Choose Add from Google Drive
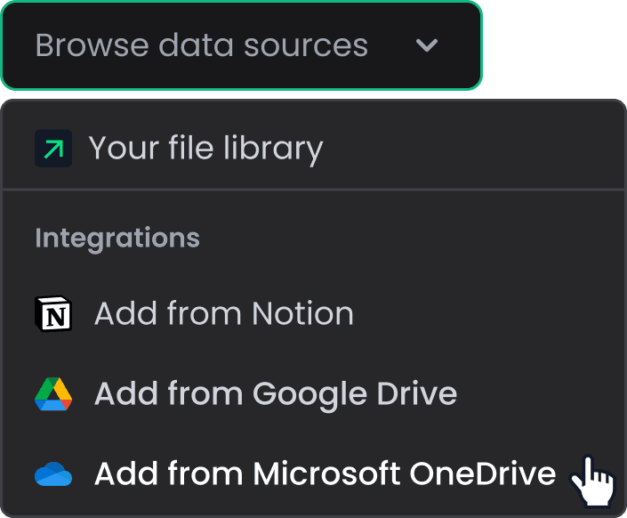The width and height of the screenshot is (627, 518). click(313, 394)
